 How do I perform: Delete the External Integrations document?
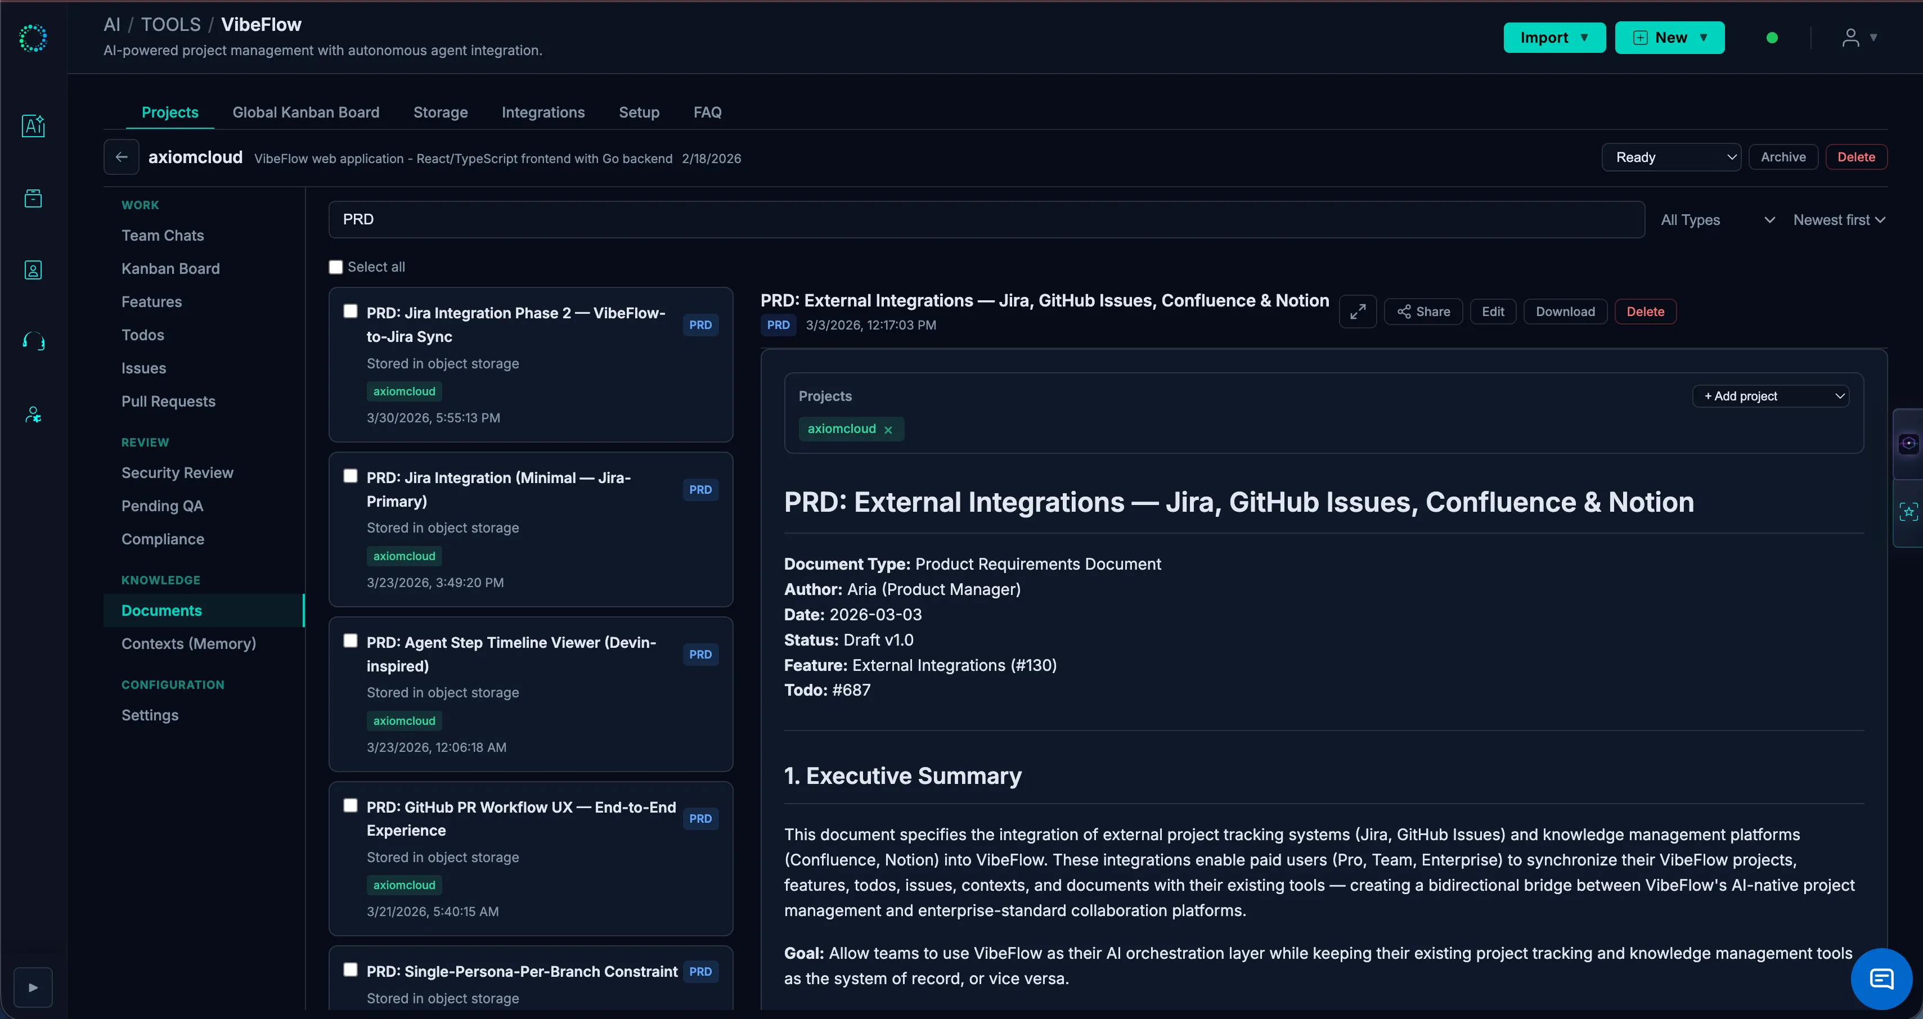tap(1645, 312)
